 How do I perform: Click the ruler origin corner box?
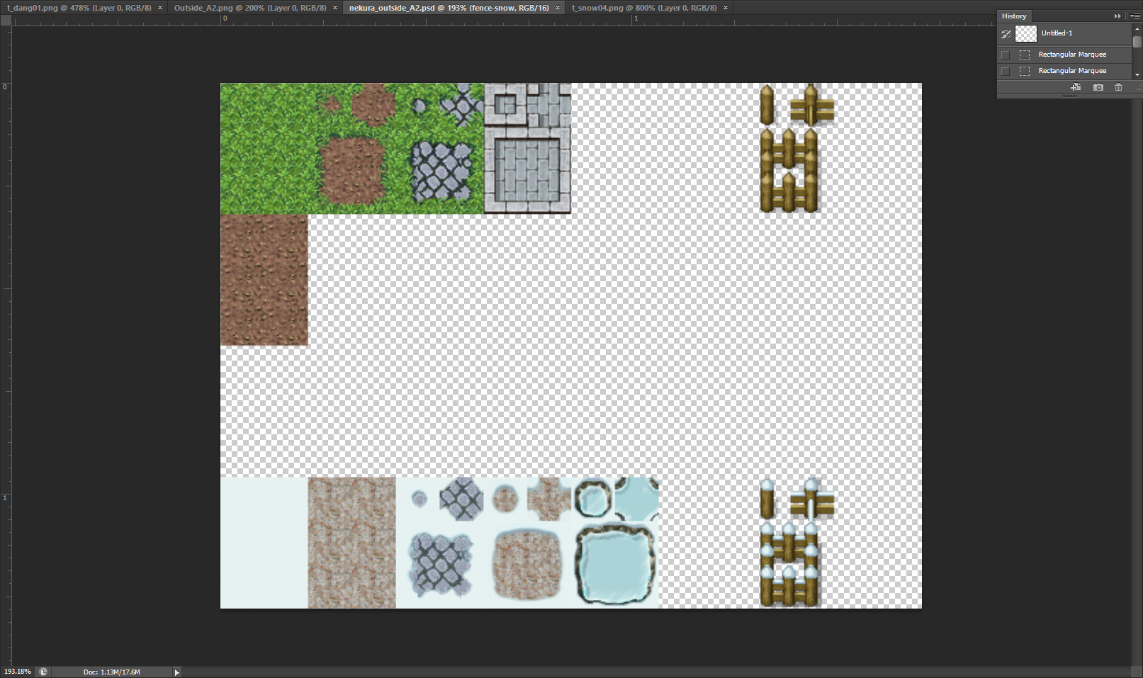[6, 21]
